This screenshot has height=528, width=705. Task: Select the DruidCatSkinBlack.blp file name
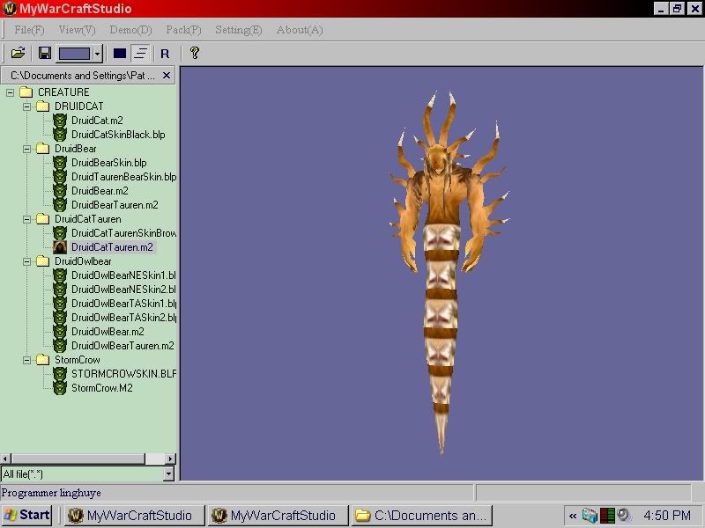tap(118, 135)
